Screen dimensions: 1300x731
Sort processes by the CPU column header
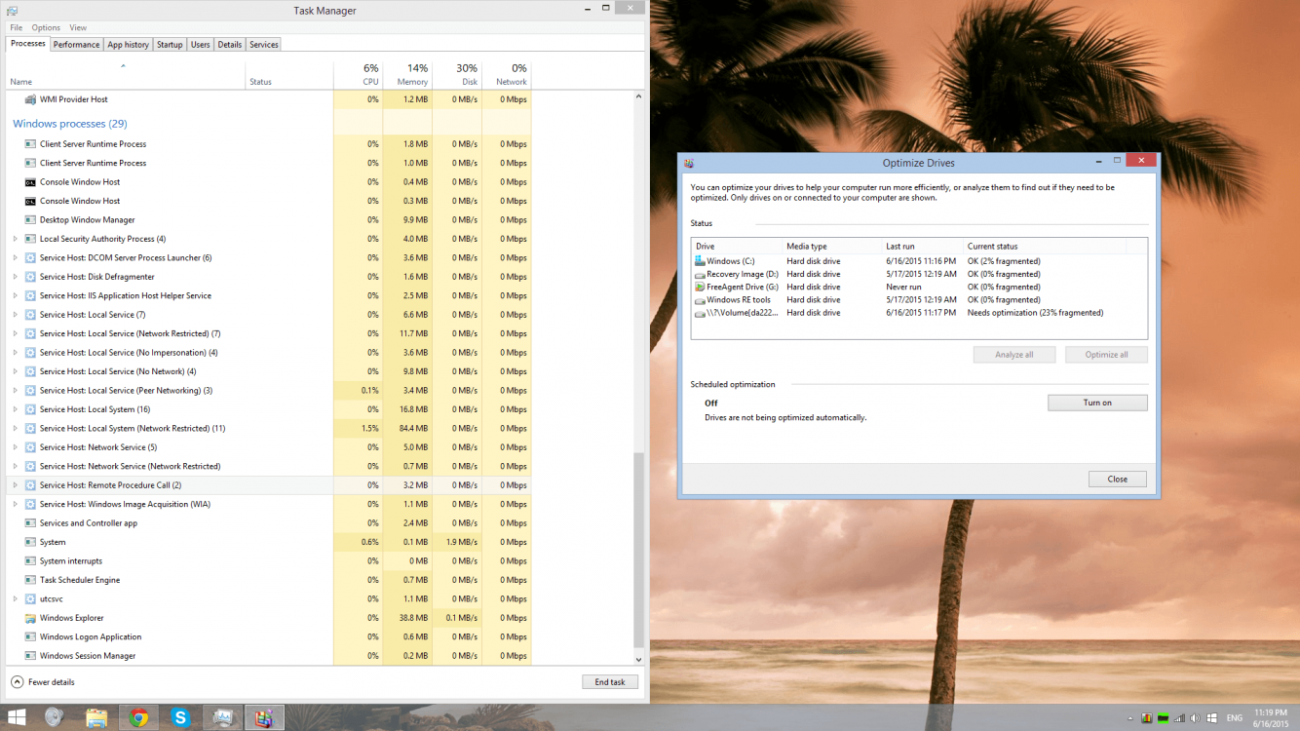pos(358,75)
